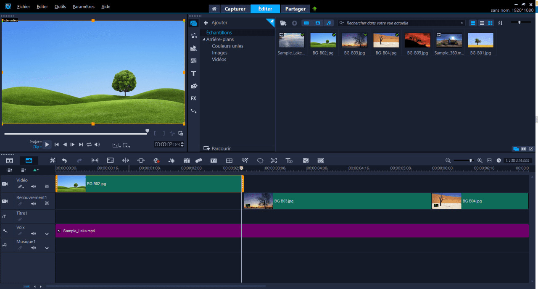The width and height of the screenshot is (538, 289).
Task: Open the Transitions panel (AB icon)
Action: point(193,60)
